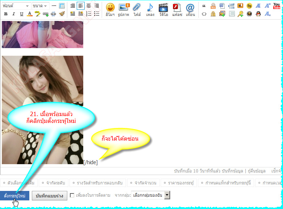Pick a font color with the A icon

click(x=29, y=14)
